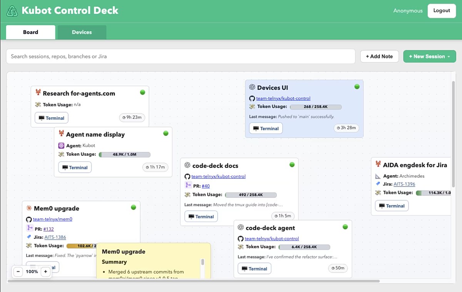
Task: Click the Jira icon in the AIDA engdesk card
Action: coord(378,184)
